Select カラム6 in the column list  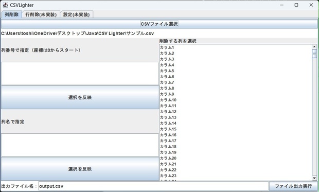[236, 77]
